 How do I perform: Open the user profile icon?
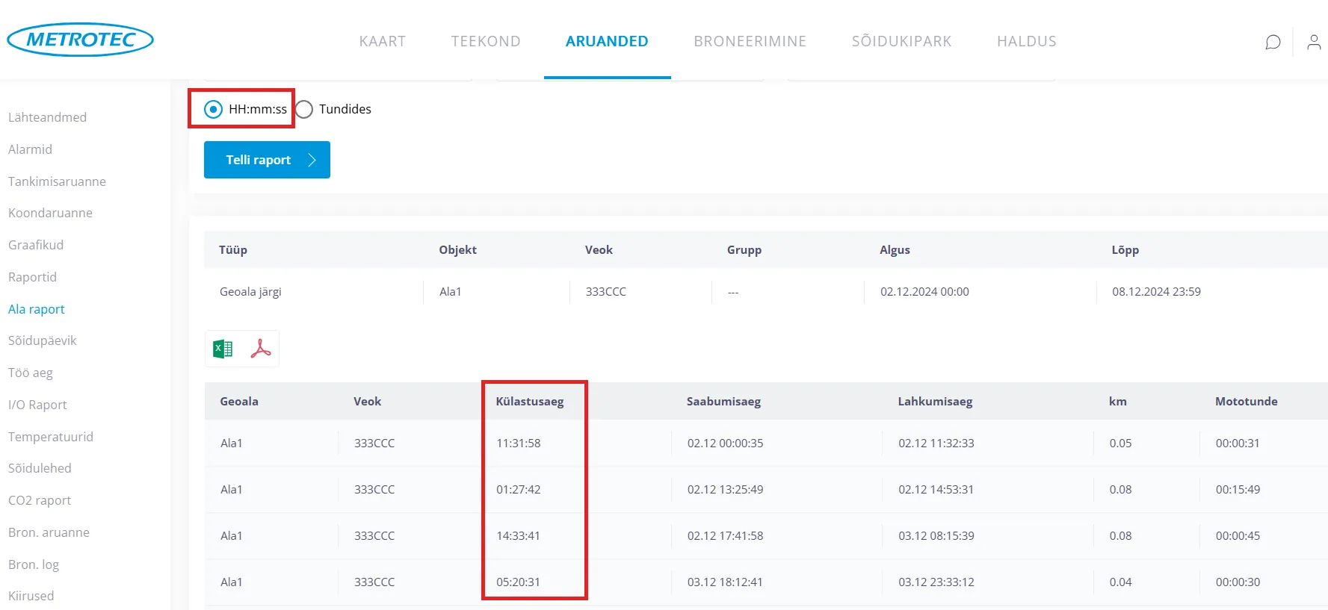[x=1313, y=42]
